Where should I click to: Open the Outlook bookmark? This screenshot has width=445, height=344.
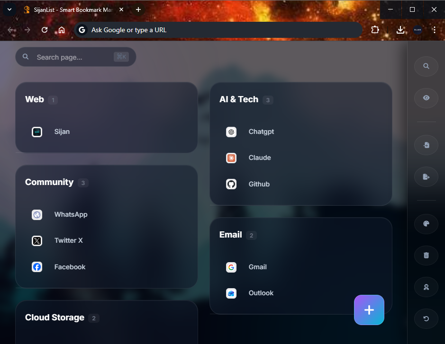pyautogui.click(x=231, y=293)
